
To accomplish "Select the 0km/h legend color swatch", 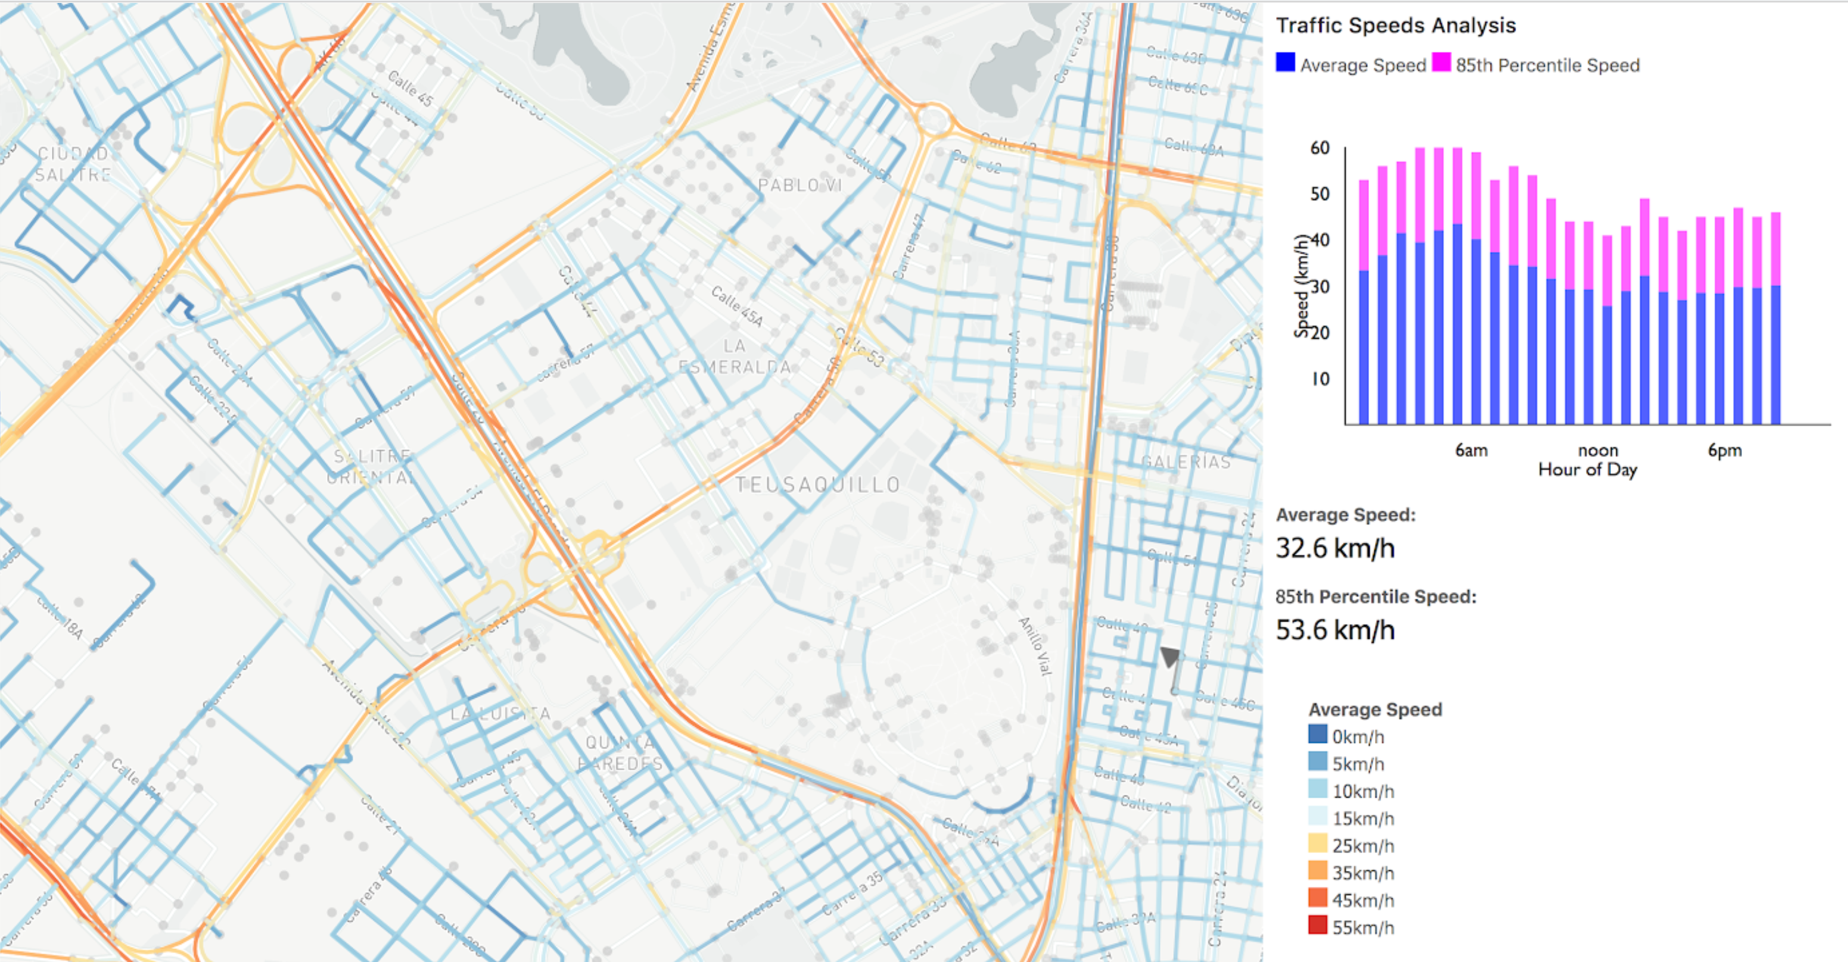I will 1318,734.
